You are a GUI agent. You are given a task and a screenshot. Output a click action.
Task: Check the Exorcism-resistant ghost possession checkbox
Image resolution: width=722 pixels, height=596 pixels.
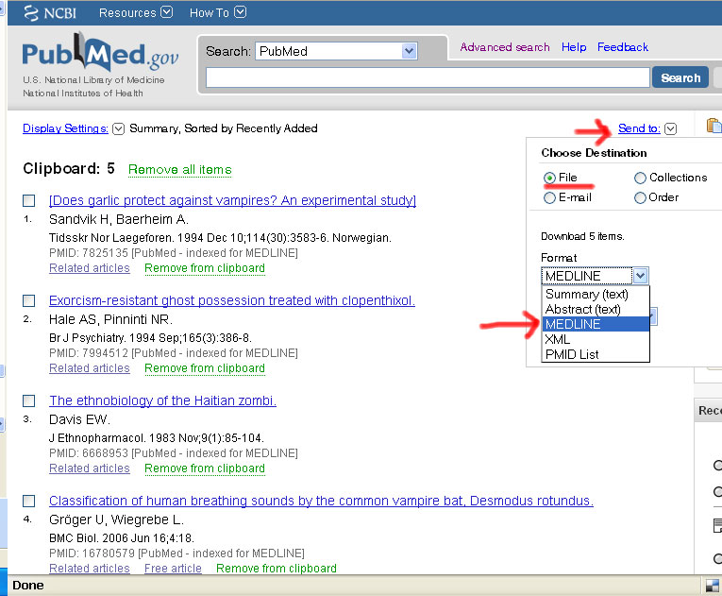(x=28, y=300)
